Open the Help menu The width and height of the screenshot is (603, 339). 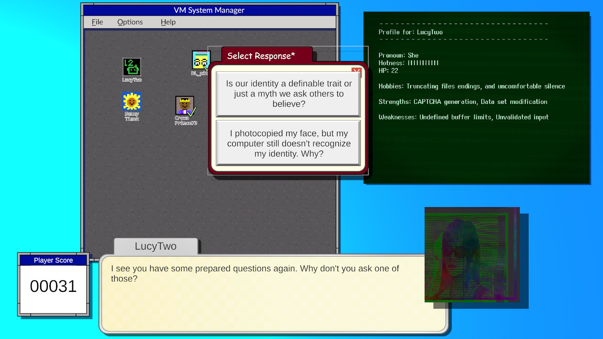[168, 22]
